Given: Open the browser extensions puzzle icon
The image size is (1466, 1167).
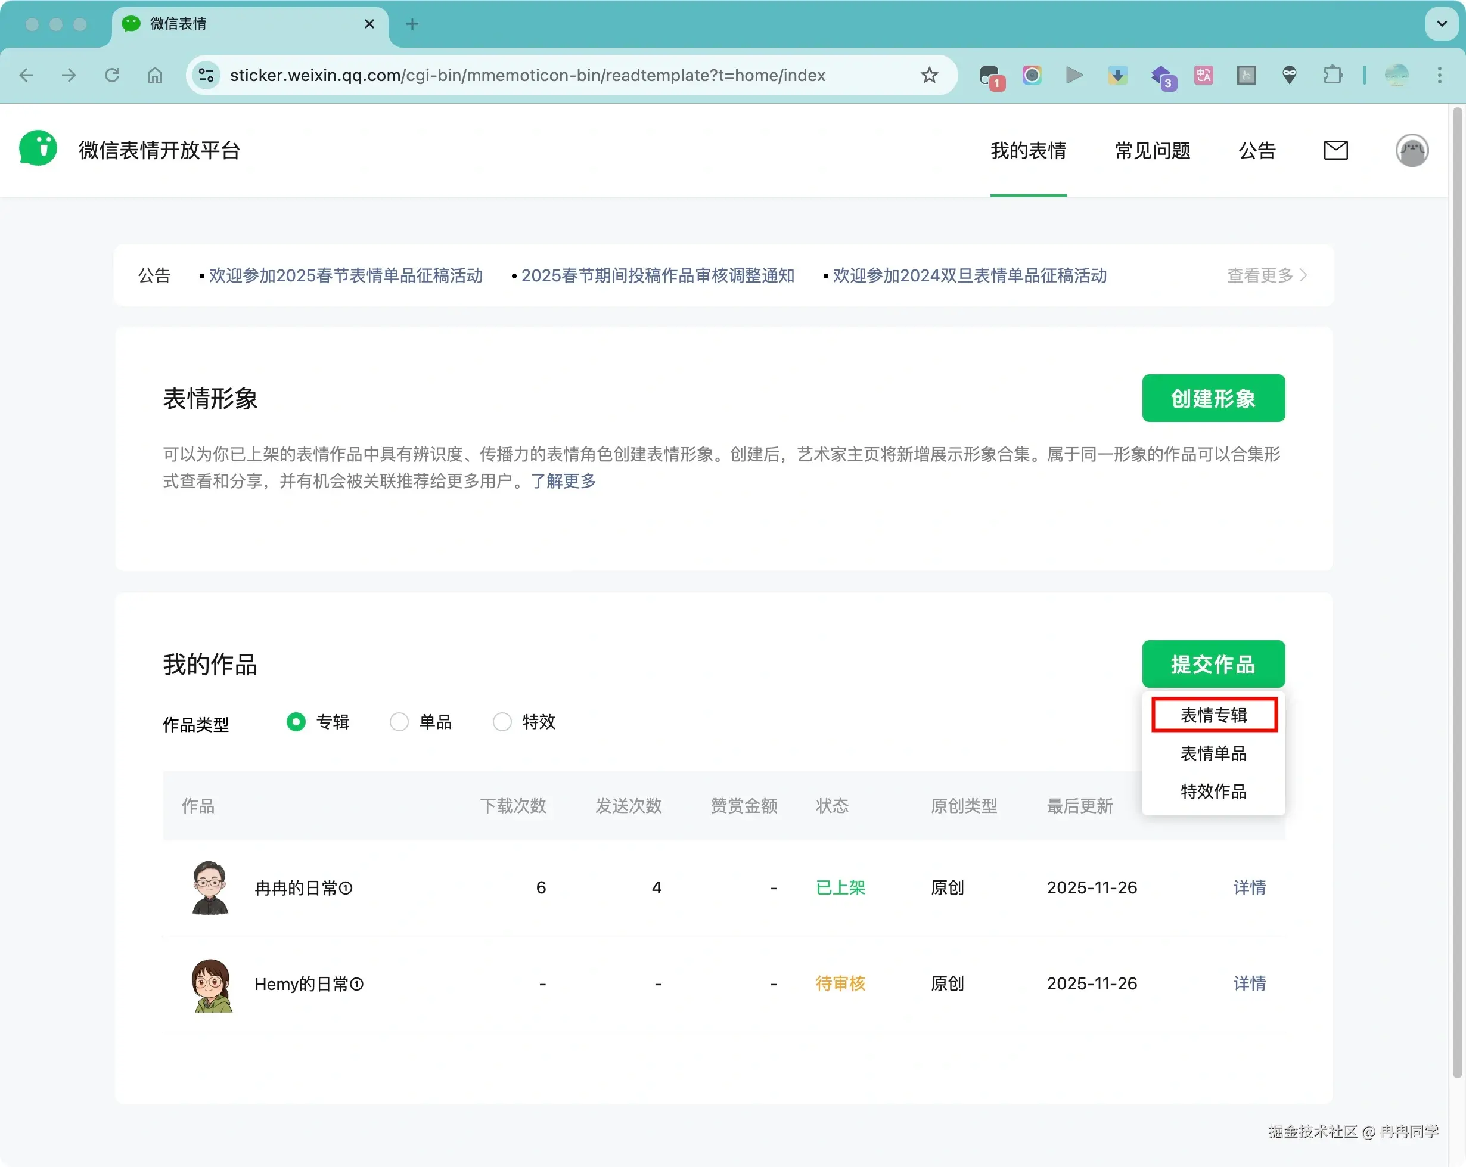Looking at the screenshot, I should (1333, 75).
